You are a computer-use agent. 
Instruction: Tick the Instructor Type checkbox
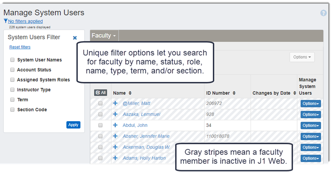(x=12, y=90)
